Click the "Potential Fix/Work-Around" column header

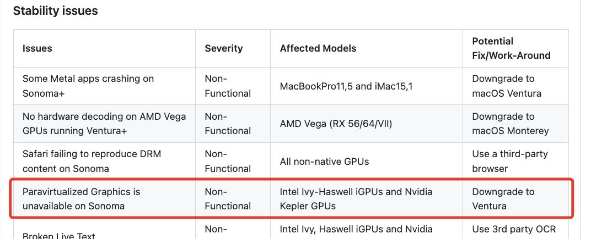point(511,48)
